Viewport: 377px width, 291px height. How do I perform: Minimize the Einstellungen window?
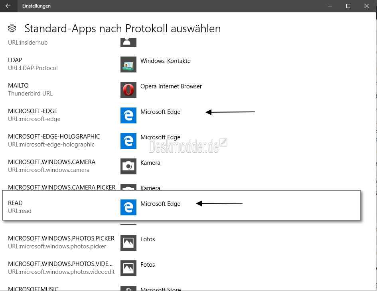coord(330,6)
